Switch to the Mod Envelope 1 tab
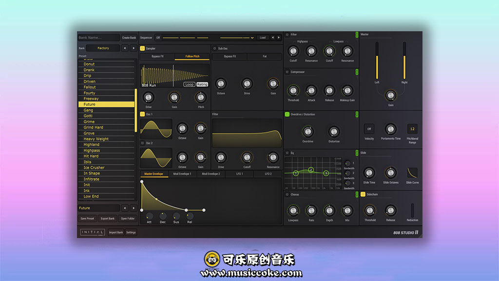This screenshot has width=499, height=281. 182,174
